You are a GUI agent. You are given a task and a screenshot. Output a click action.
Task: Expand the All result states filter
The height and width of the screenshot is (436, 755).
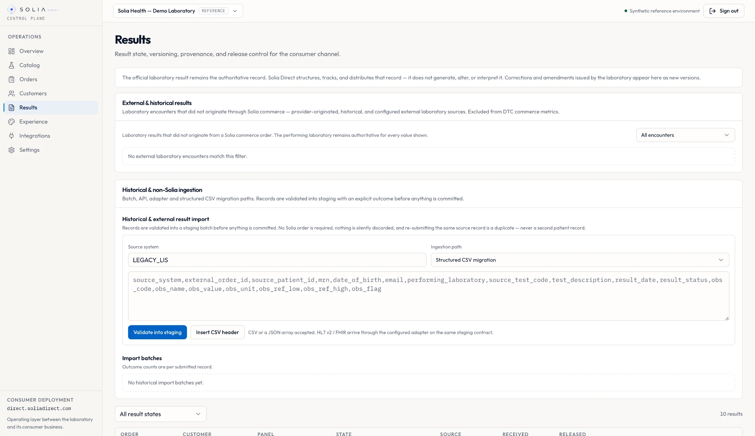tap(160, 414)
